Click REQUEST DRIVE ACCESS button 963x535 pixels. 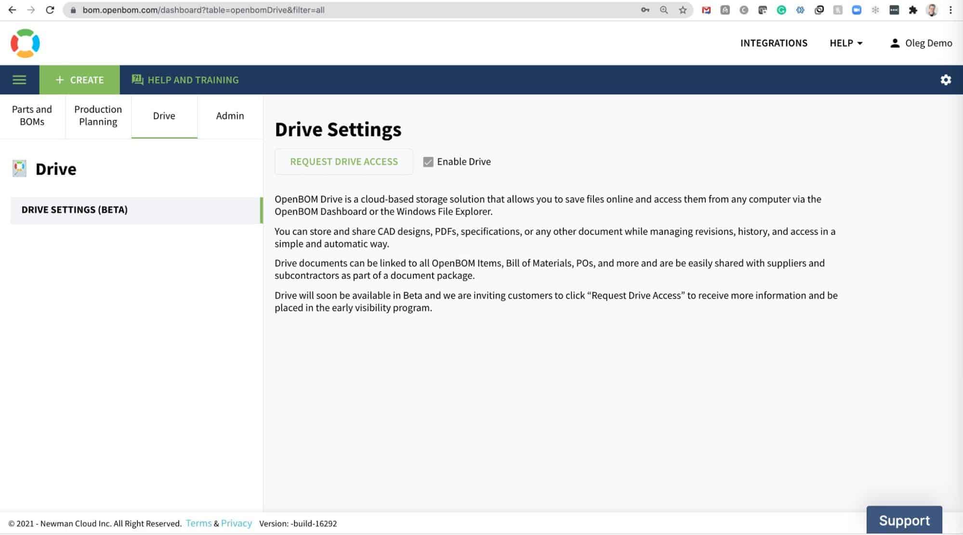tap(344, 162)
